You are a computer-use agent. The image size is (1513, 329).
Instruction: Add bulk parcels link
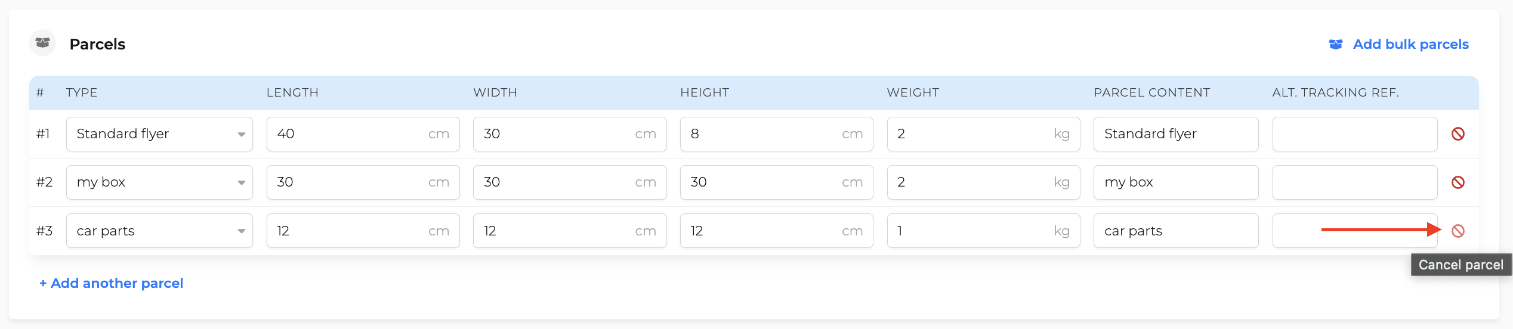(x=1410, y=44)
